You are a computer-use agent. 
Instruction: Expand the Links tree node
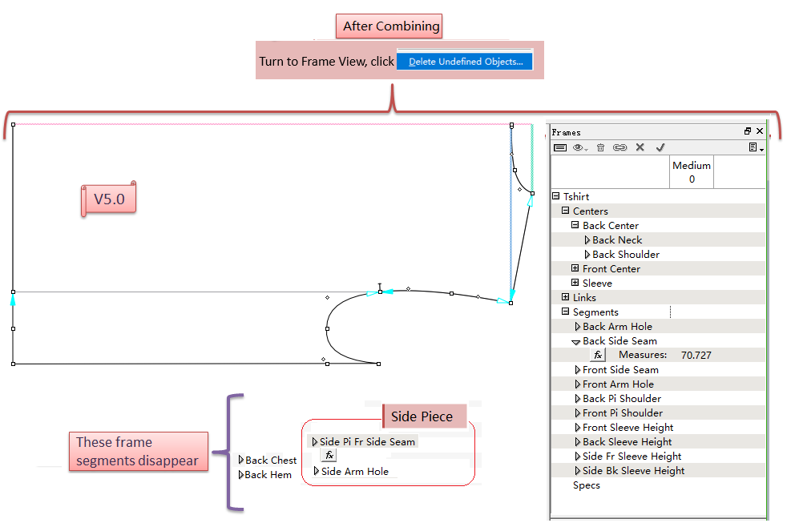pyautogui.click(x=566, y=298)
